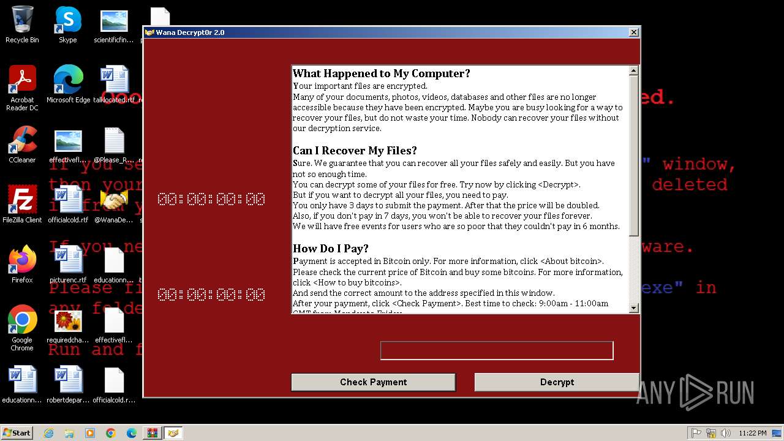The width and height of the screenshot is (784, 441).
Task: Select the educationn Word document in bottom row
Action: click(x=22, y=385)
